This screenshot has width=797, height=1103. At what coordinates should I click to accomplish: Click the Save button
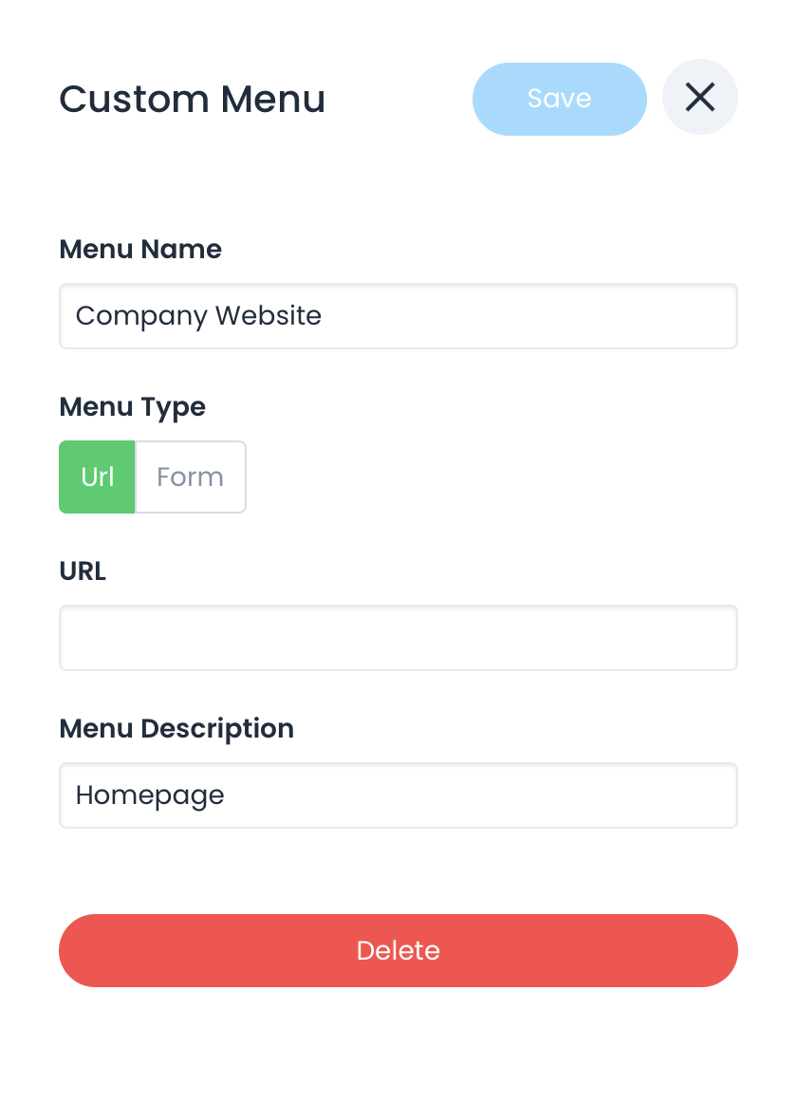559,99
